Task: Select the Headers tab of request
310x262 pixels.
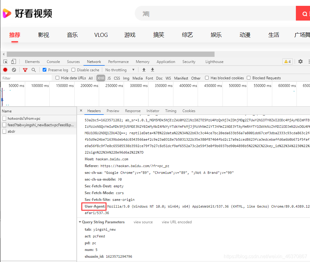Action: [94, 111]
